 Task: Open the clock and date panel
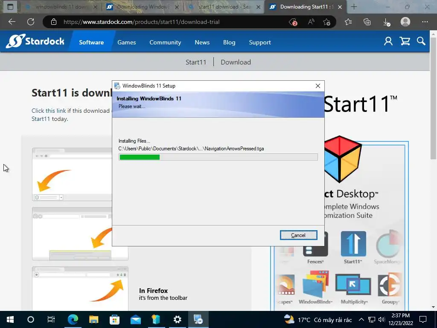pyautogui.click(x=401, y=319)
